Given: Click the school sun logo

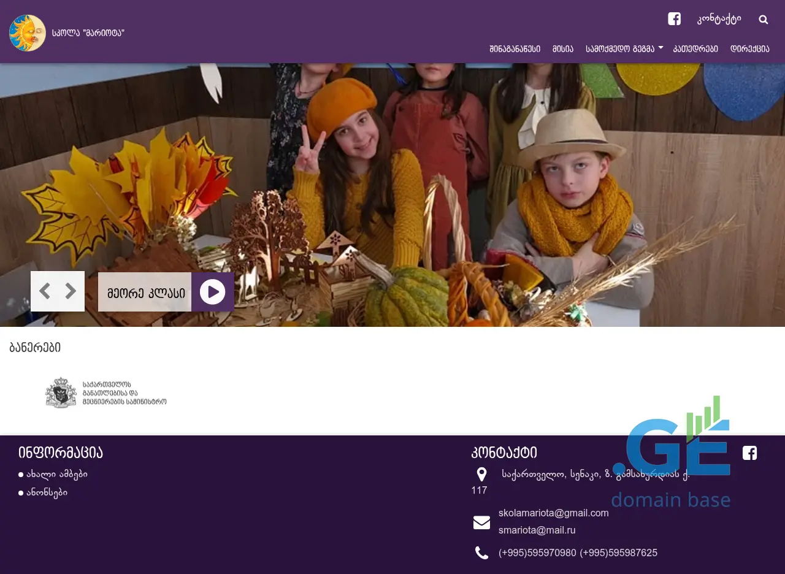Looking at the screenshot, I should point(28,33).
